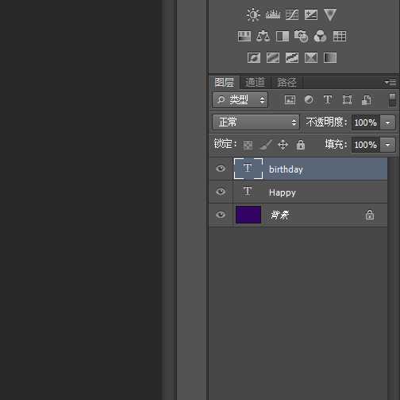Screen dimensions: 400x400
Task: Add a Brightness/Contrast adjustment layer
Action: (253, 14)
